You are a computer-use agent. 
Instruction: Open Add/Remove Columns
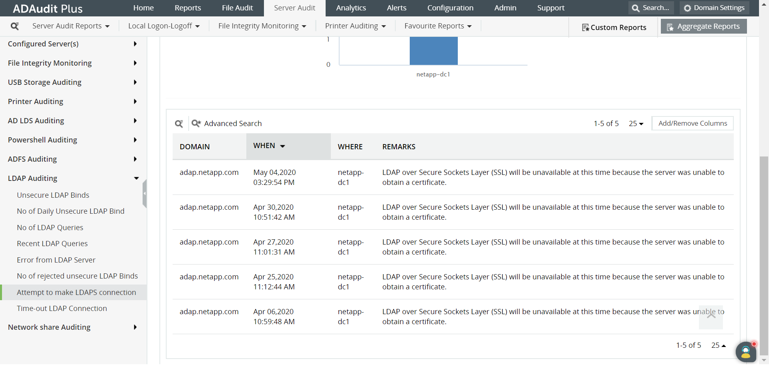pyautogui.click(x=693, y=123)
